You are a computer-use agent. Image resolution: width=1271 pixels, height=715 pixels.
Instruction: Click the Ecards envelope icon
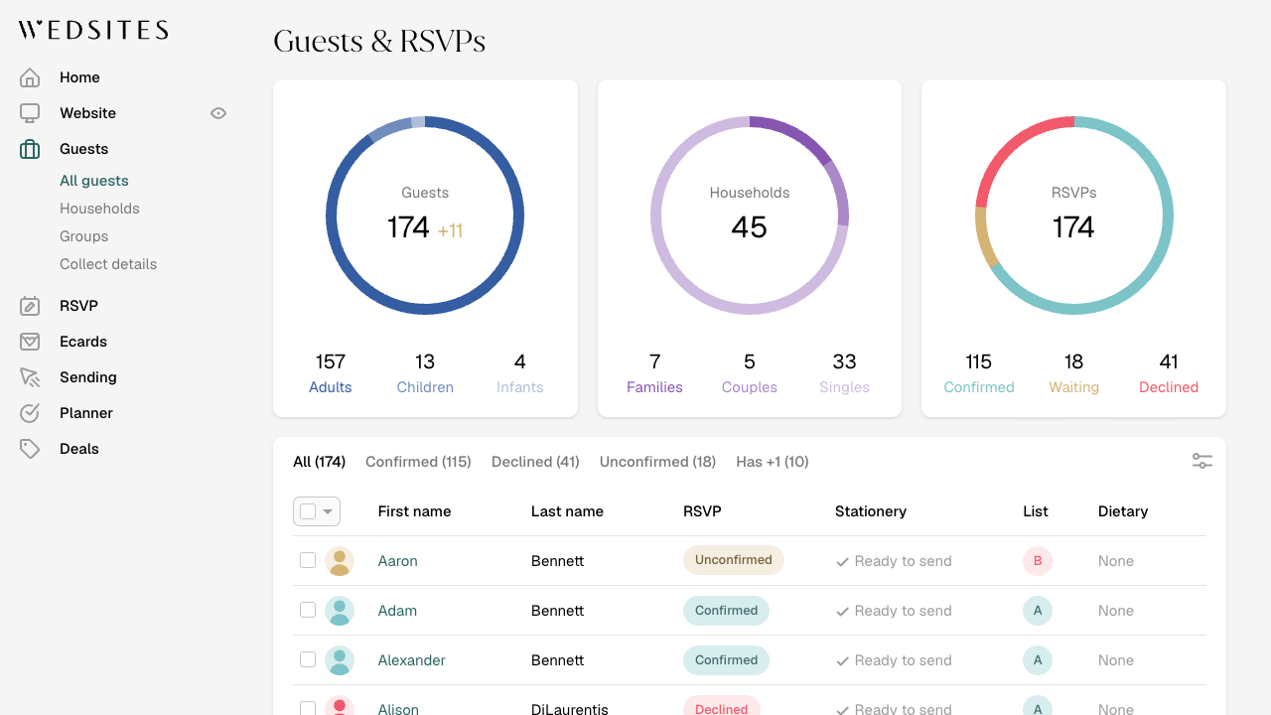click(30, 342)
